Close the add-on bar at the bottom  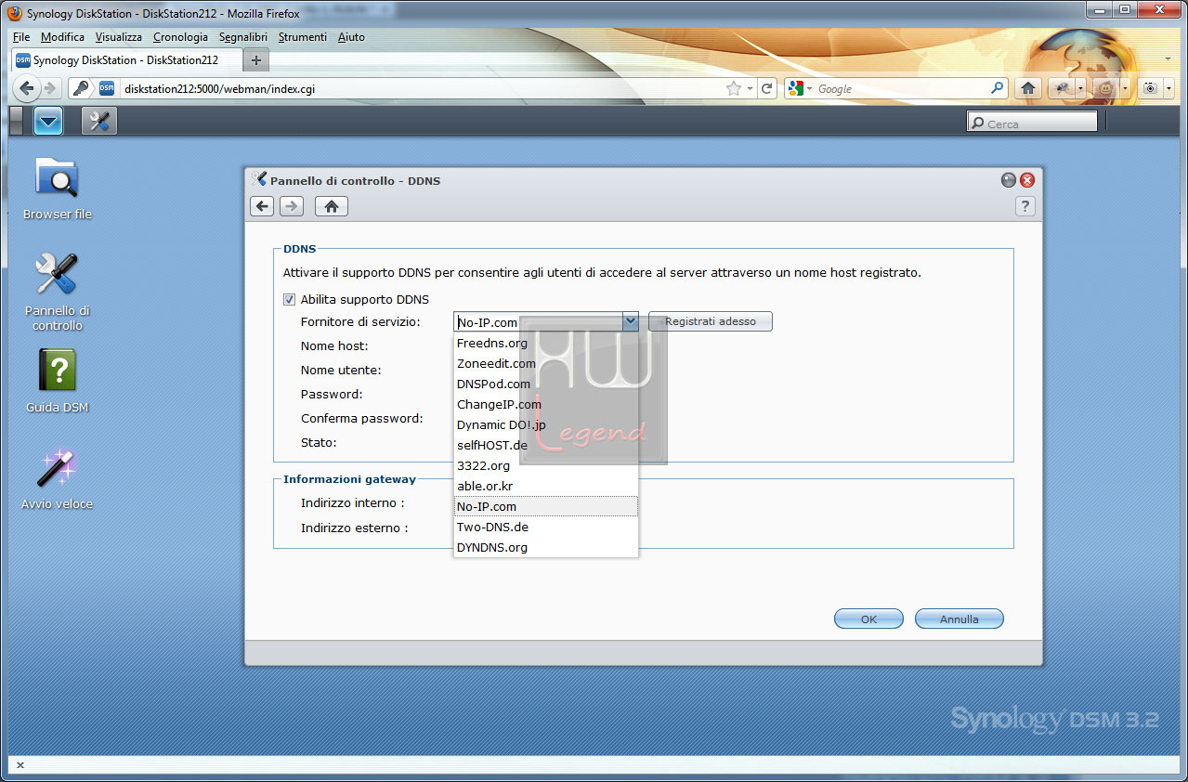[20, 765]
